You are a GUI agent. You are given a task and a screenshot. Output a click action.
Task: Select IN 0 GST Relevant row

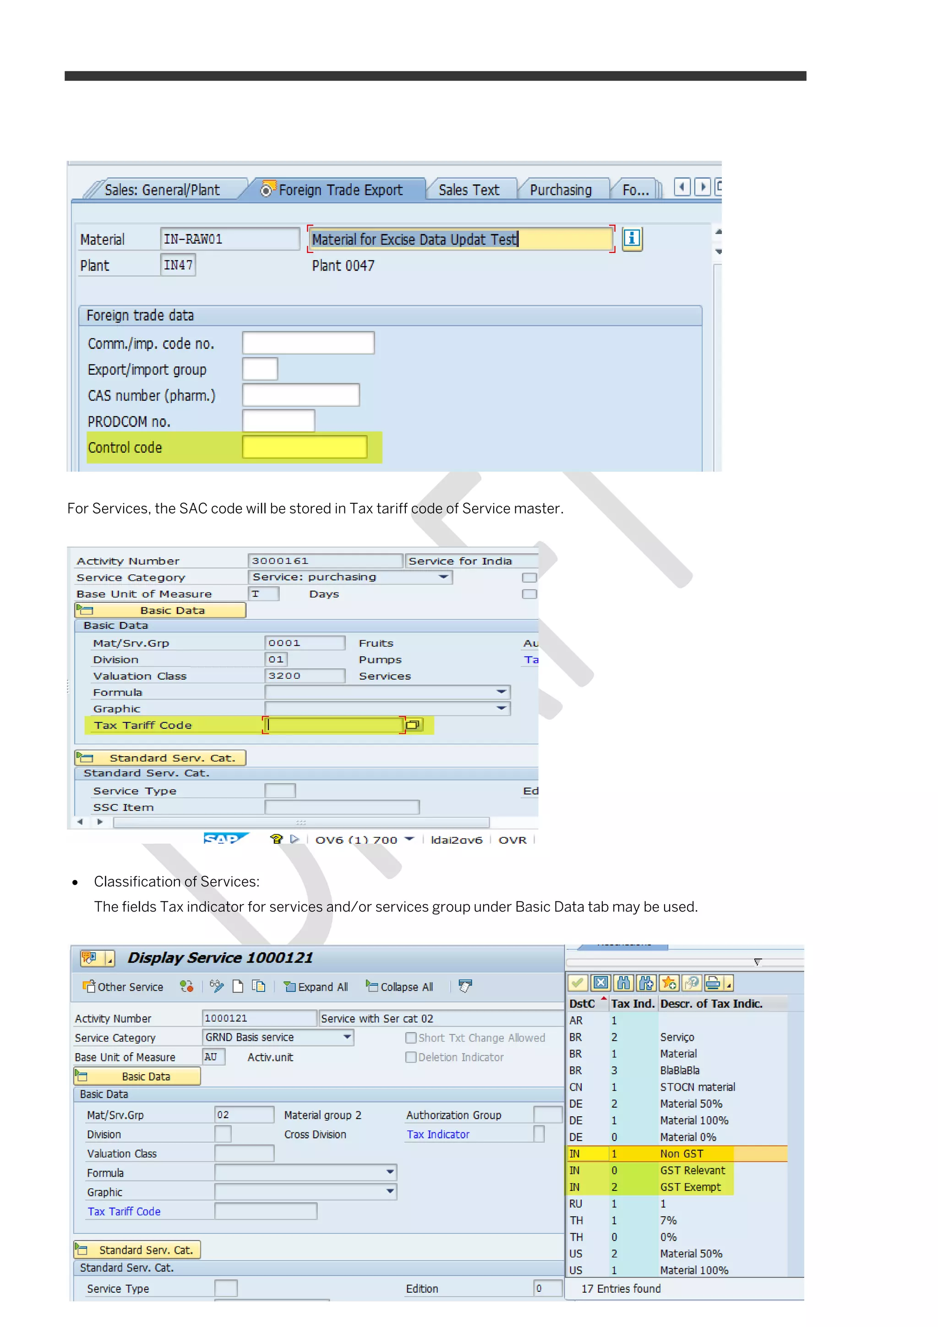tap(677, 1170)
